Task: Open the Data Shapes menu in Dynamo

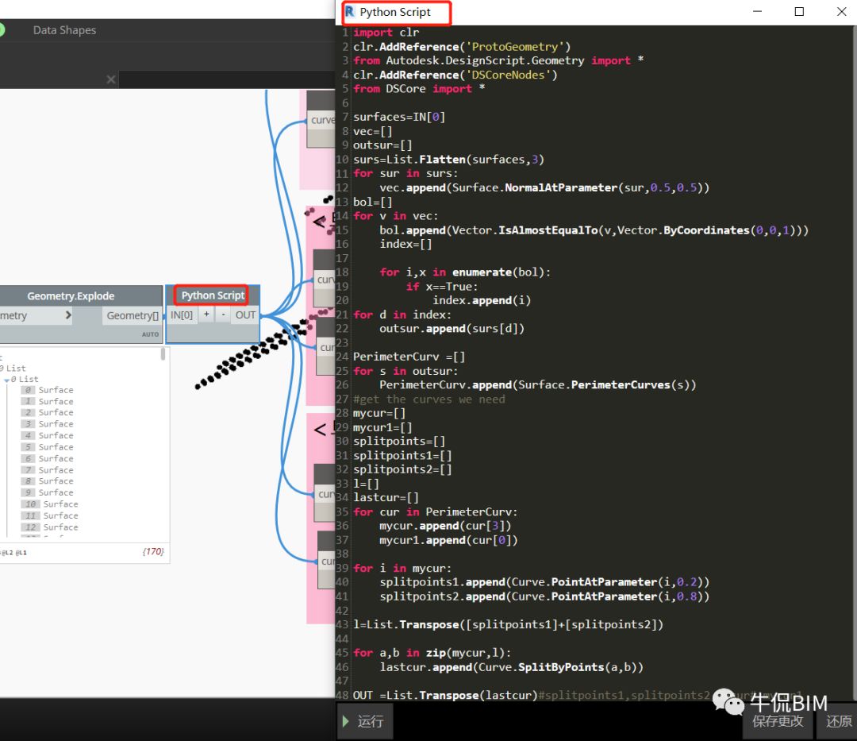Action: [x=64, y=30]
